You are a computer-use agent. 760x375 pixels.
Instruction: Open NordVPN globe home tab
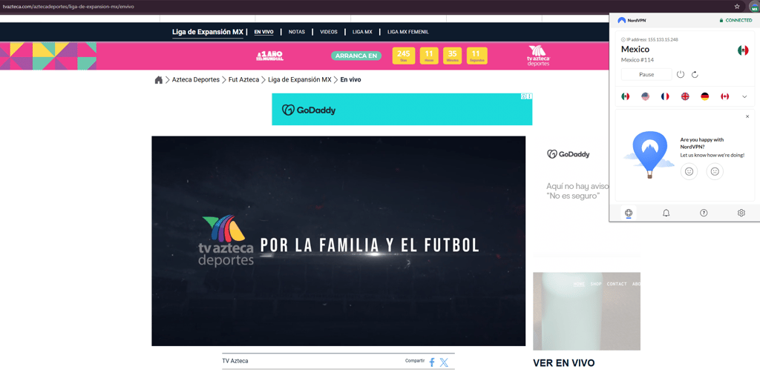click(629, 213)
